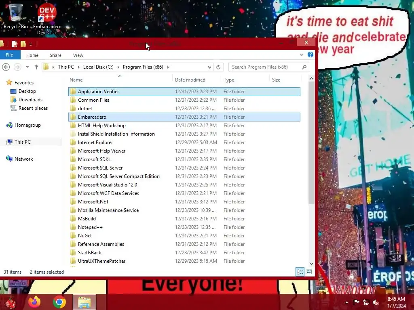414x310 pixels.
Task: Click the Properties quick access icon
Action: 15,44
